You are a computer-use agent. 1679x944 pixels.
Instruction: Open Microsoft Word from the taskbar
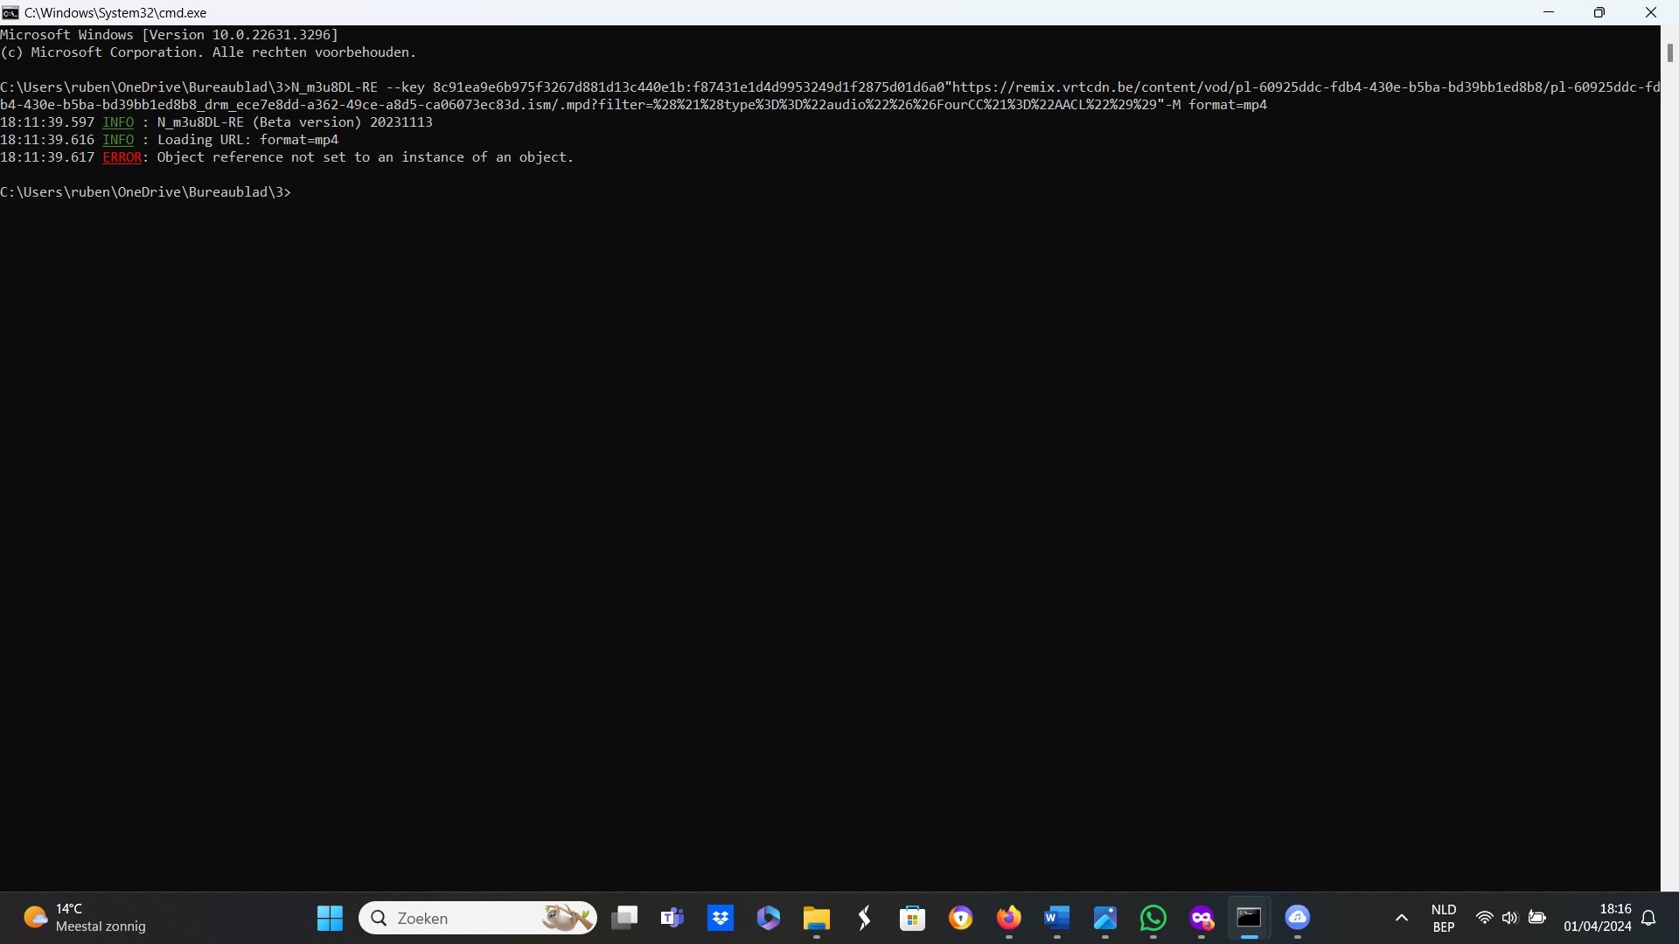click(x=1057, y=918)
